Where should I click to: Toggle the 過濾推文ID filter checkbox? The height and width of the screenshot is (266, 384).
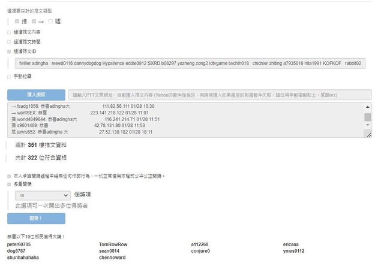tap(9, 52)
